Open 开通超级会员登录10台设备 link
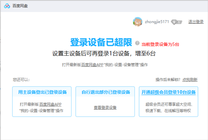The height and width of the screenshot is (140, 208). [x=168, y=92]
